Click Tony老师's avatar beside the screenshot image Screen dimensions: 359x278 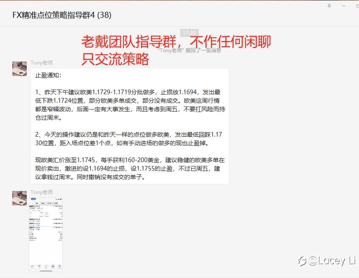[19, 198]
